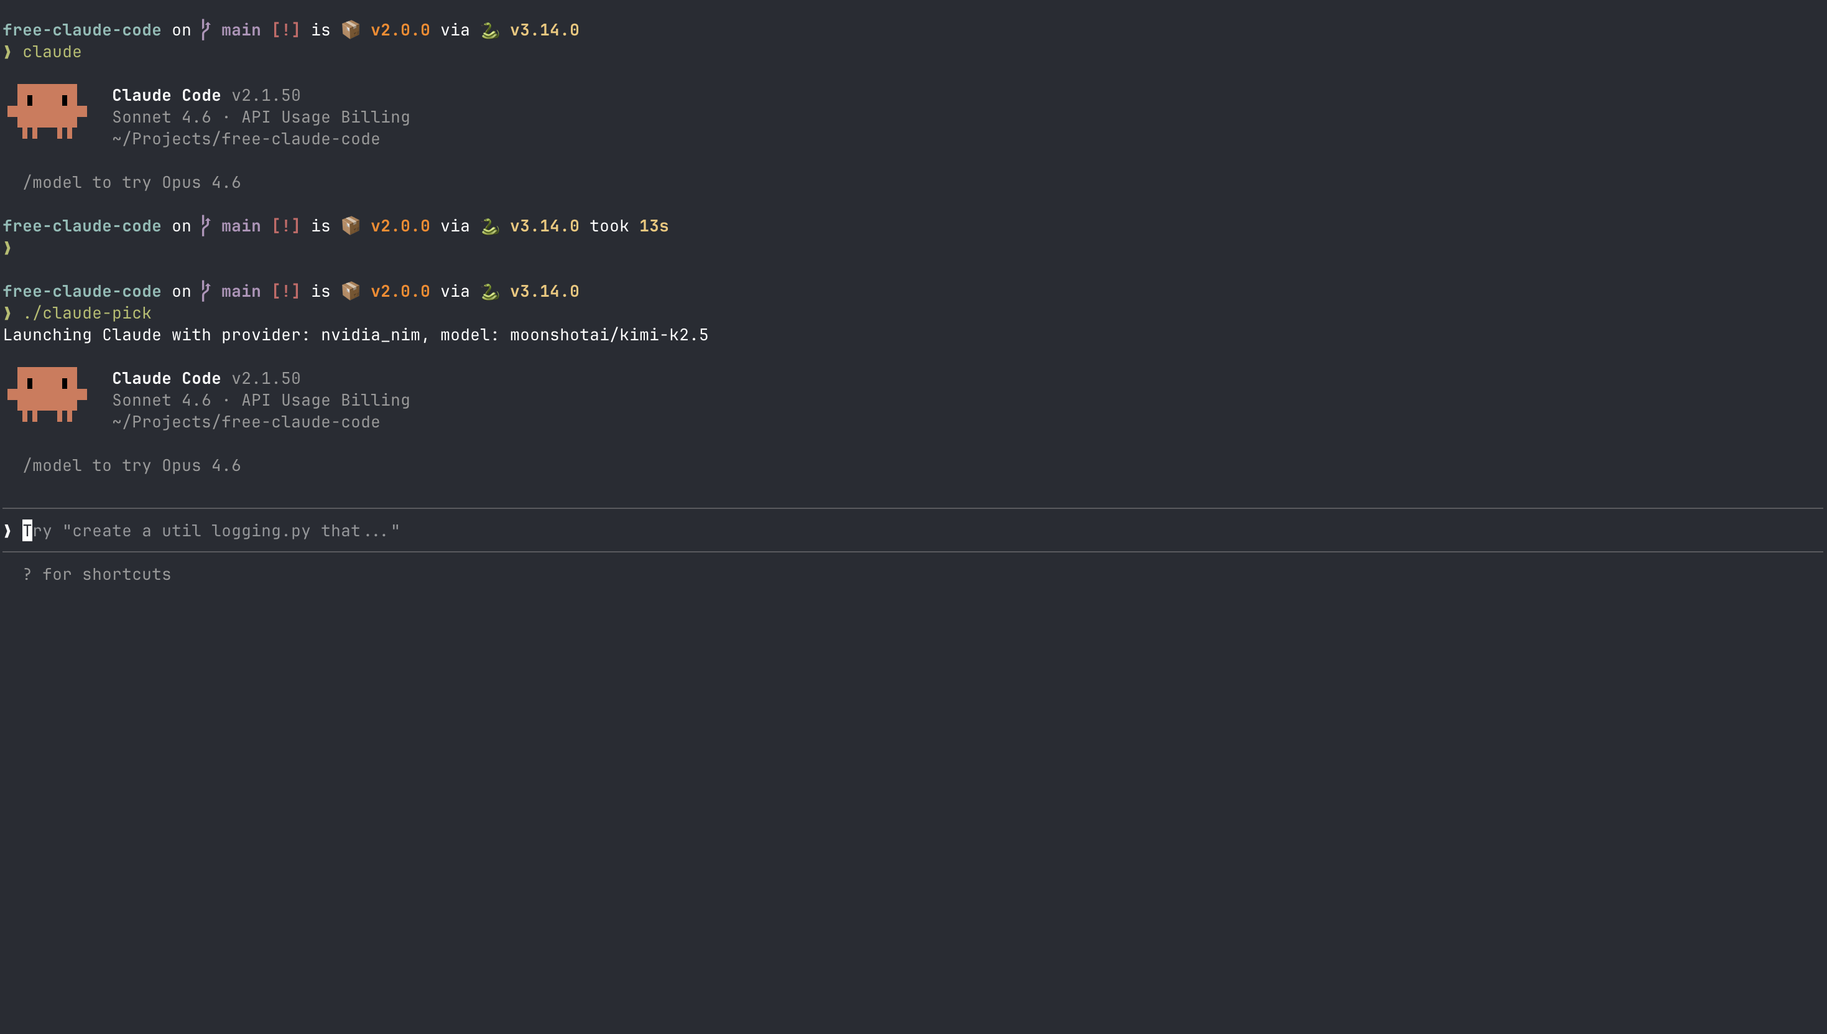The width and height of the screenshot is (1827, 1034).
Task: Click the empty shell prompt chevron below 'took 13s'
Action: pos(8,248)
